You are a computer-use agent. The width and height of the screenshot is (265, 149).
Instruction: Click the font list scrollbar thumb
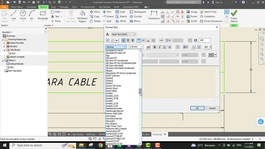[x=140, y=91]
